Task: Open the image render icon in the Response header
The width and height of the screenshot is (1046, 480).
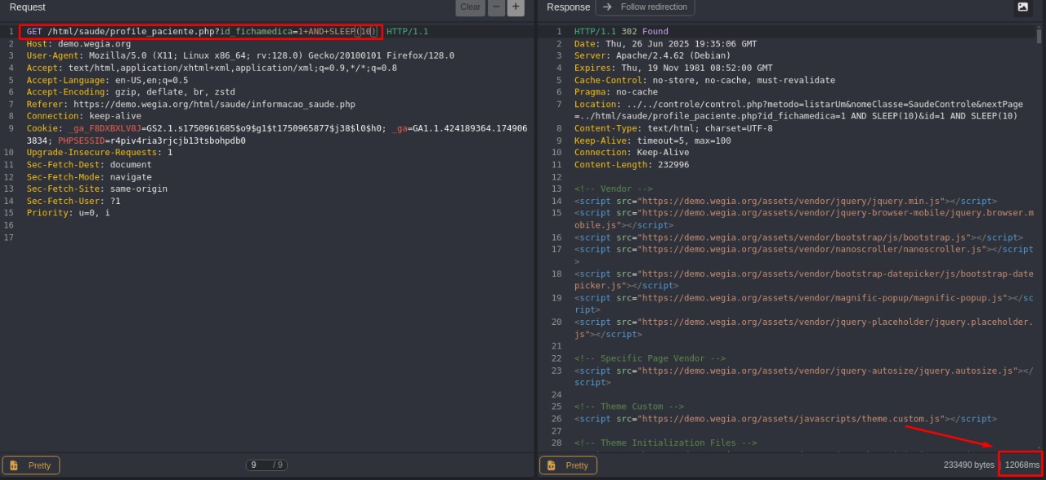Action: 1022,7
